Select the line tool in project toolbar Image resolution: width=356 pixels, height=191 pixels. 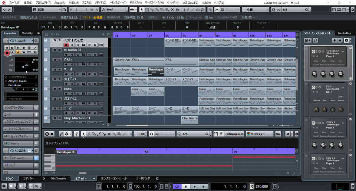[x=193, y=10]
